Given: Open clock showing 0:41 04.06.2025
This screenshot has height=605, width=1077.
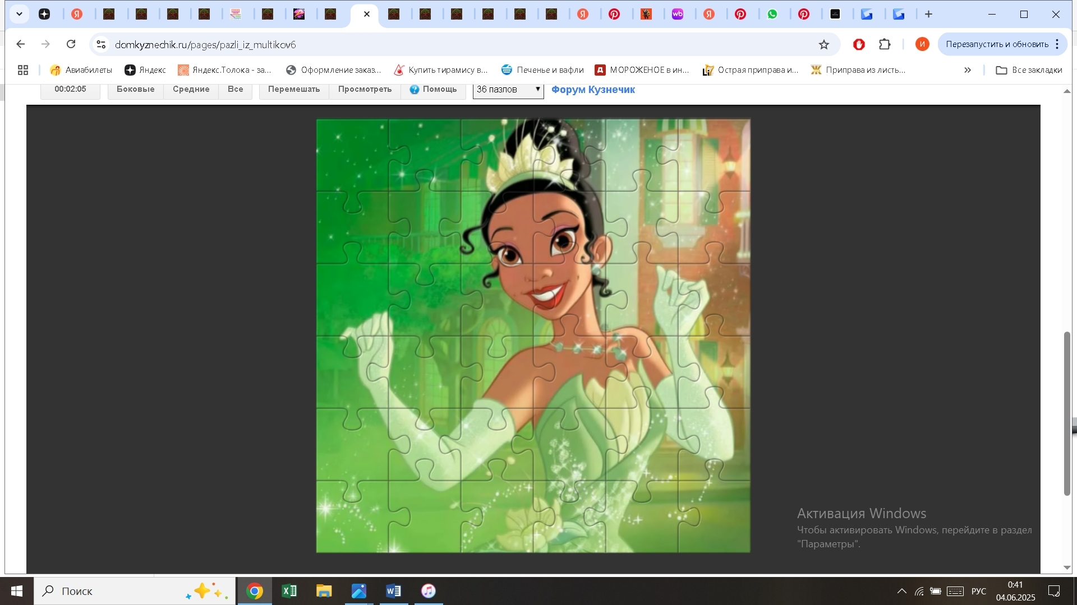Looking at the screenshot, I should tap(1015, 591).
